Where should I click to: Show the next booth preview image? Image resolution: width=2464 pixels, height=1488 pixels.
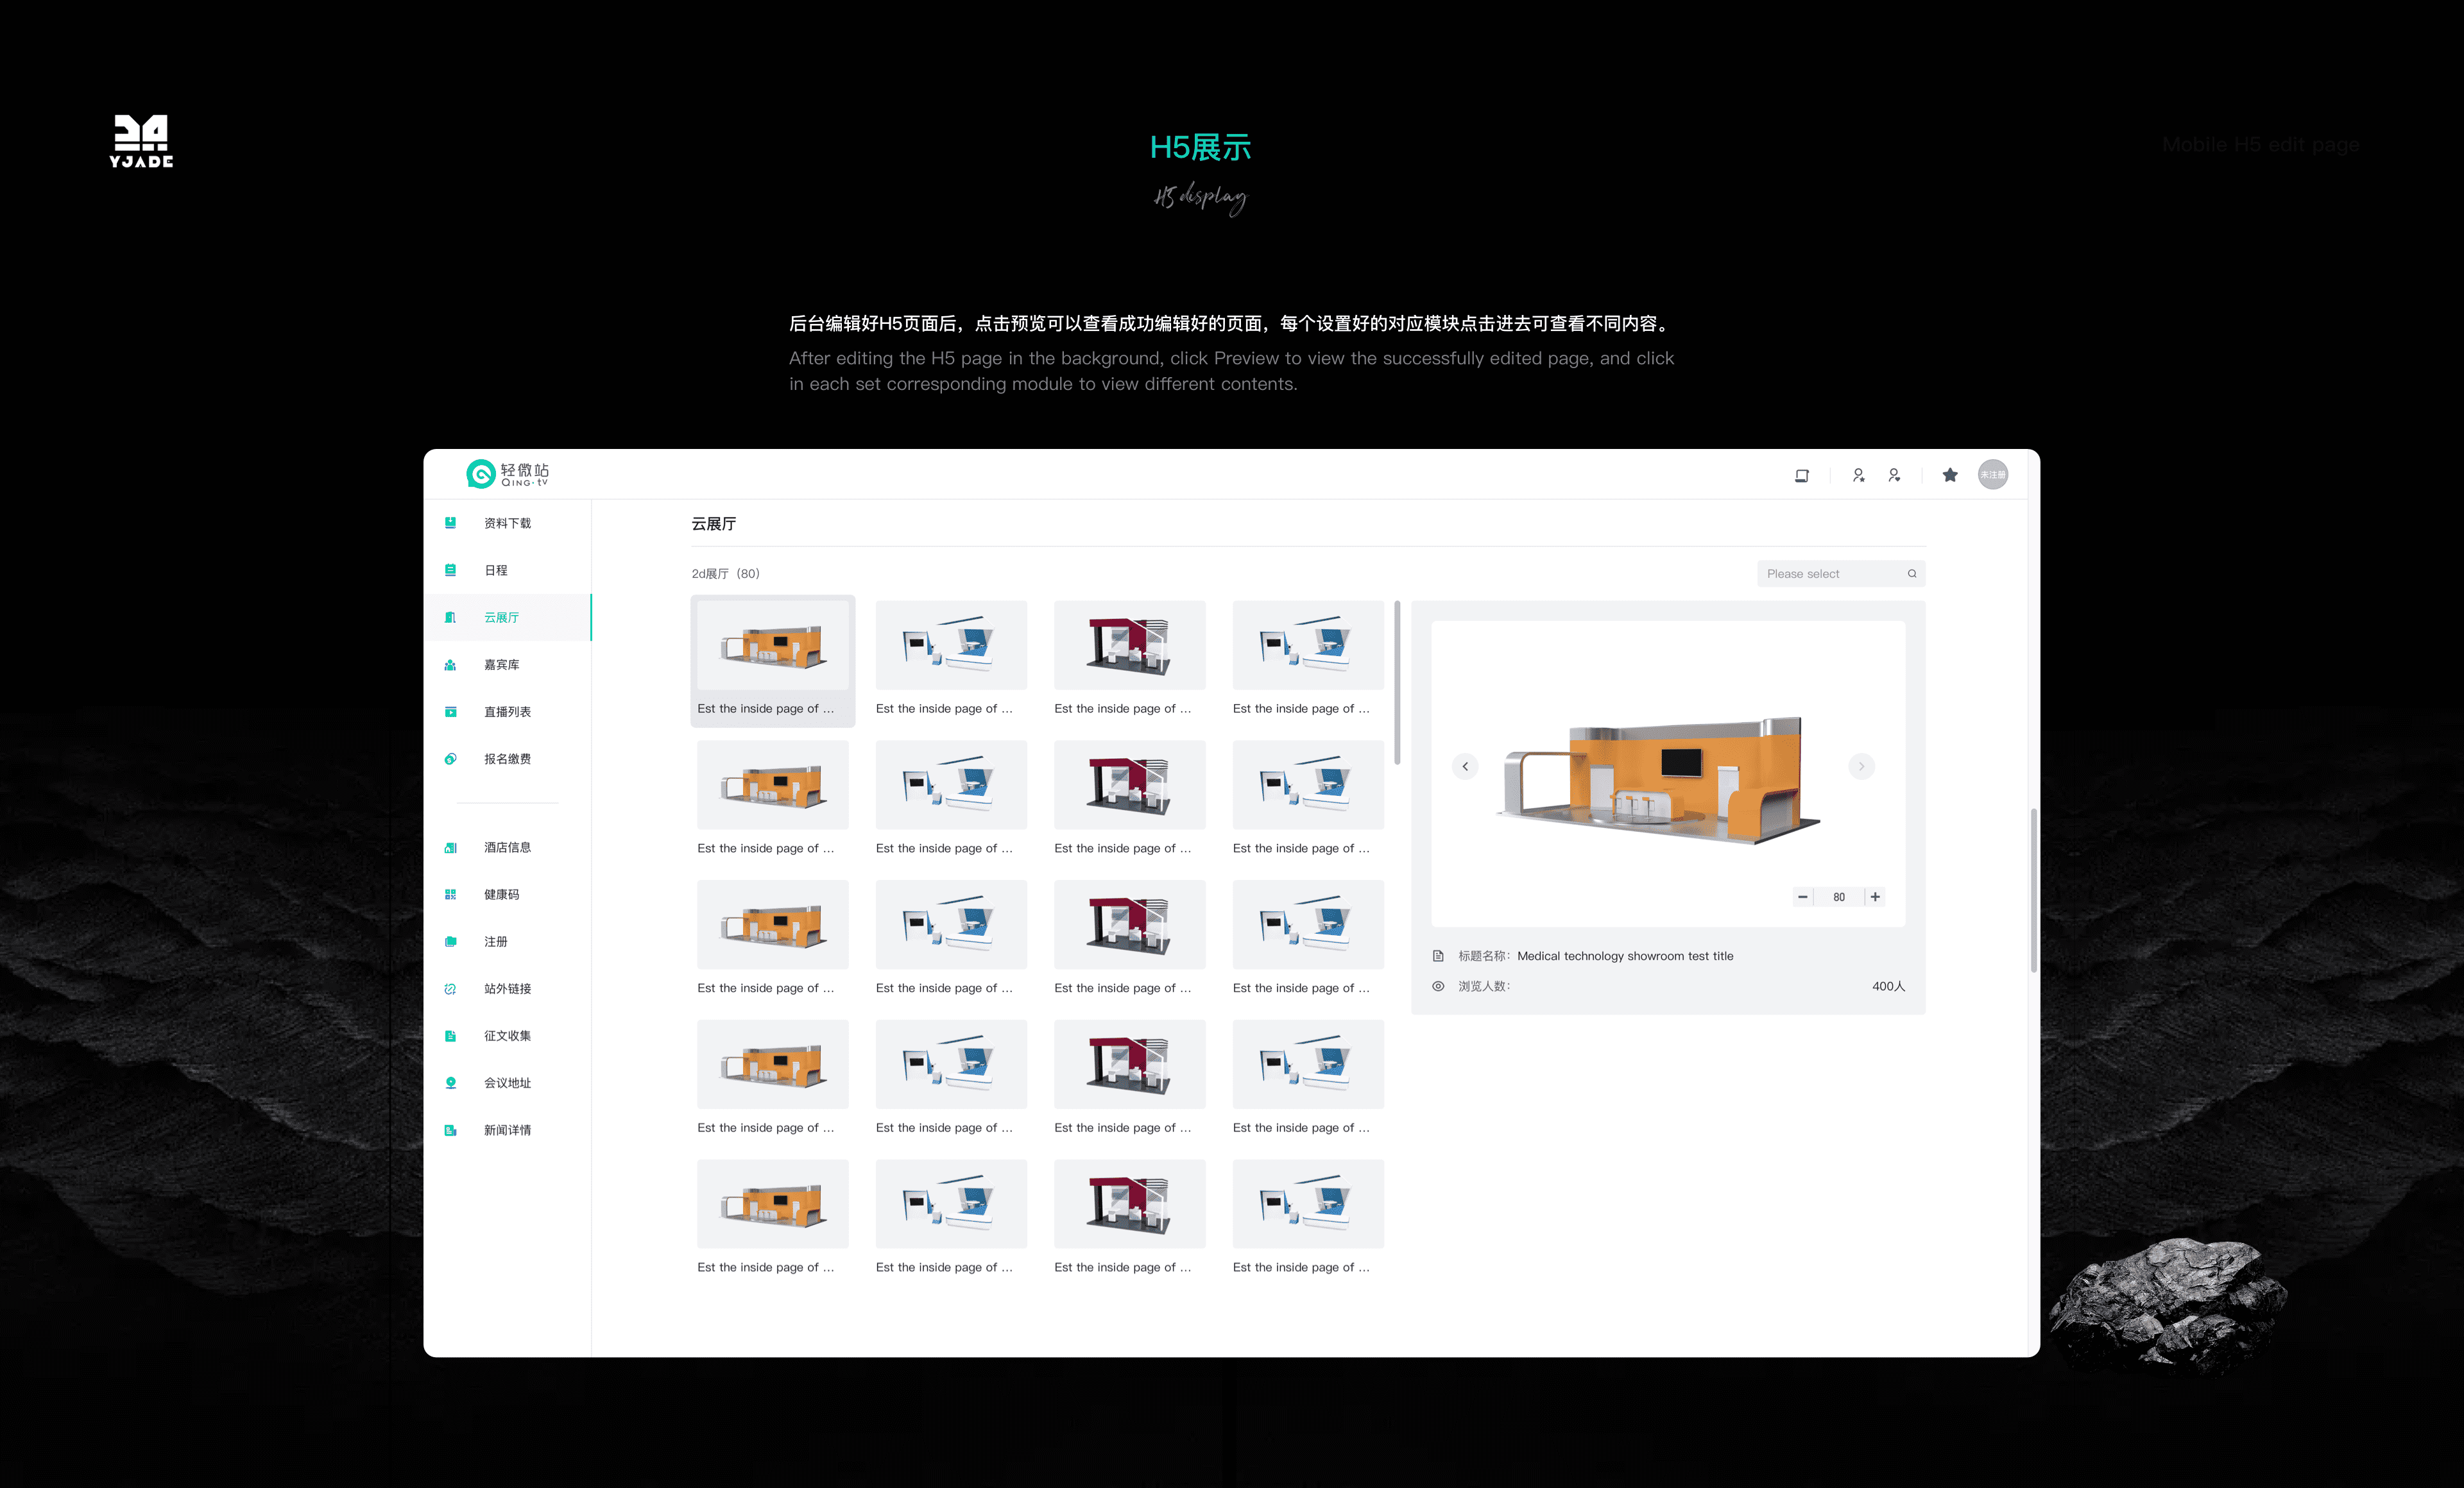point(1861,766)
